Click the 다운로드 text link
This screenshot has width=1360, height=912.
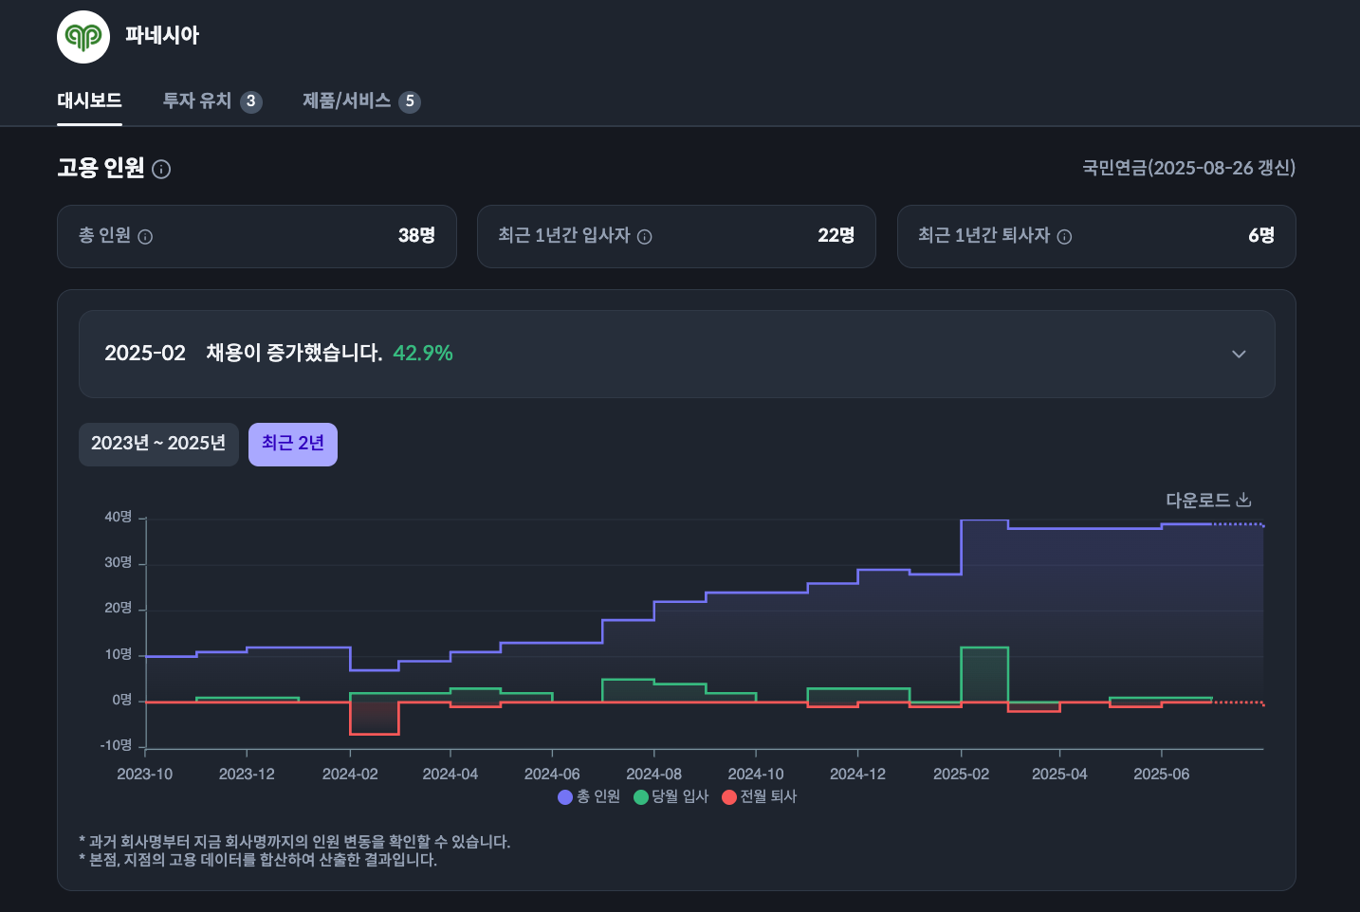pos(1197,500)
